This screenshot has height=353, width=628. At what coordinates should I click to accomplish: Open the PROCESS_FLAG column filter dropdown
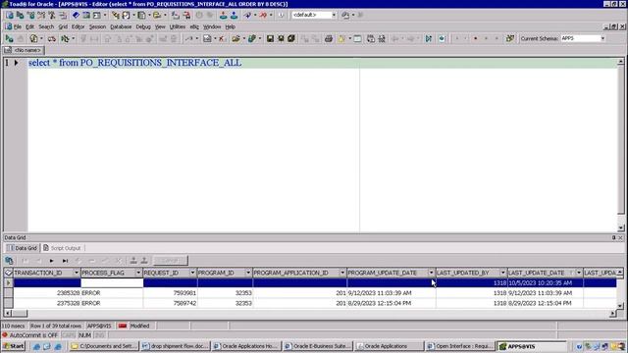point(138,273)
